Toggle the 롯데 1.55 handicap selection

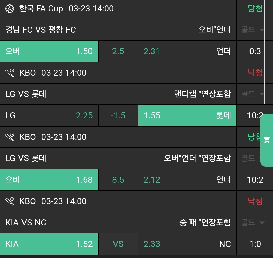(187, 116)
